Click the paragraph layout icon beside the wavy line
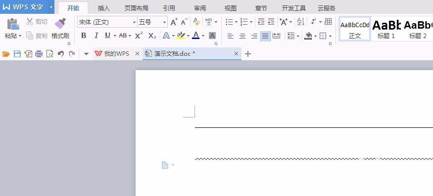The height and width of the screenshot is (196, 433). (x=165, y=165)
